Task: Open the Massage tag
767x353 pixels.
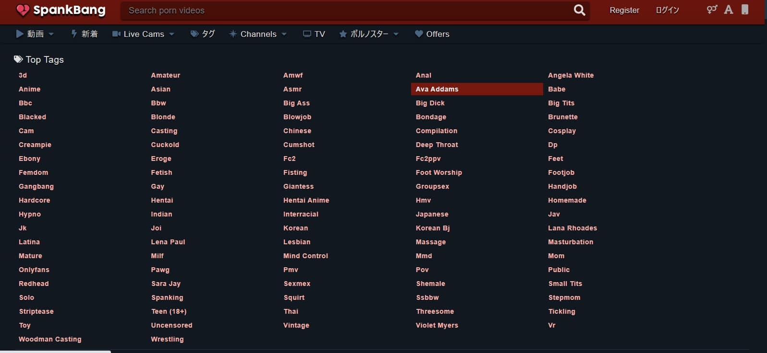Action: (431, 242)
